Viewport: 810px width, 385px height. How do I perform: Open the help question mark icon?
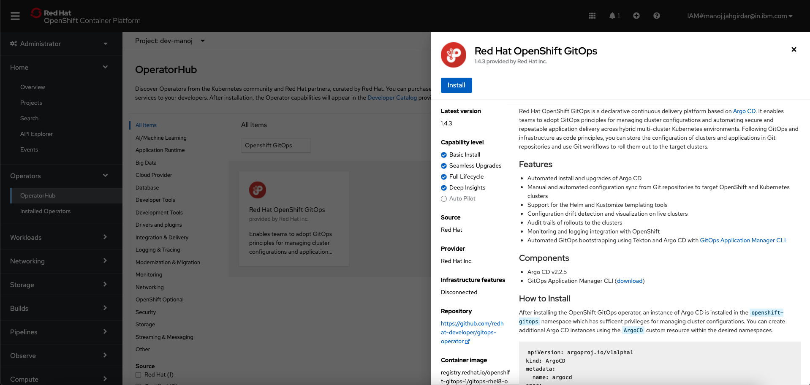[x=657, y=16]
